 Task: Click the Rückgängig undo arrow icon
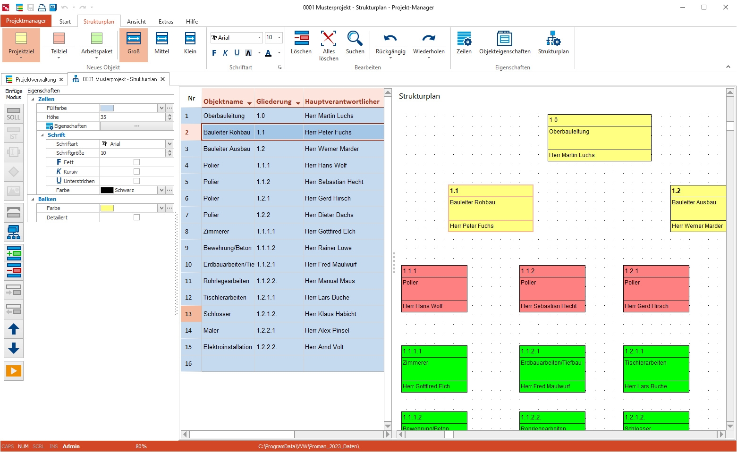[390, 38]
